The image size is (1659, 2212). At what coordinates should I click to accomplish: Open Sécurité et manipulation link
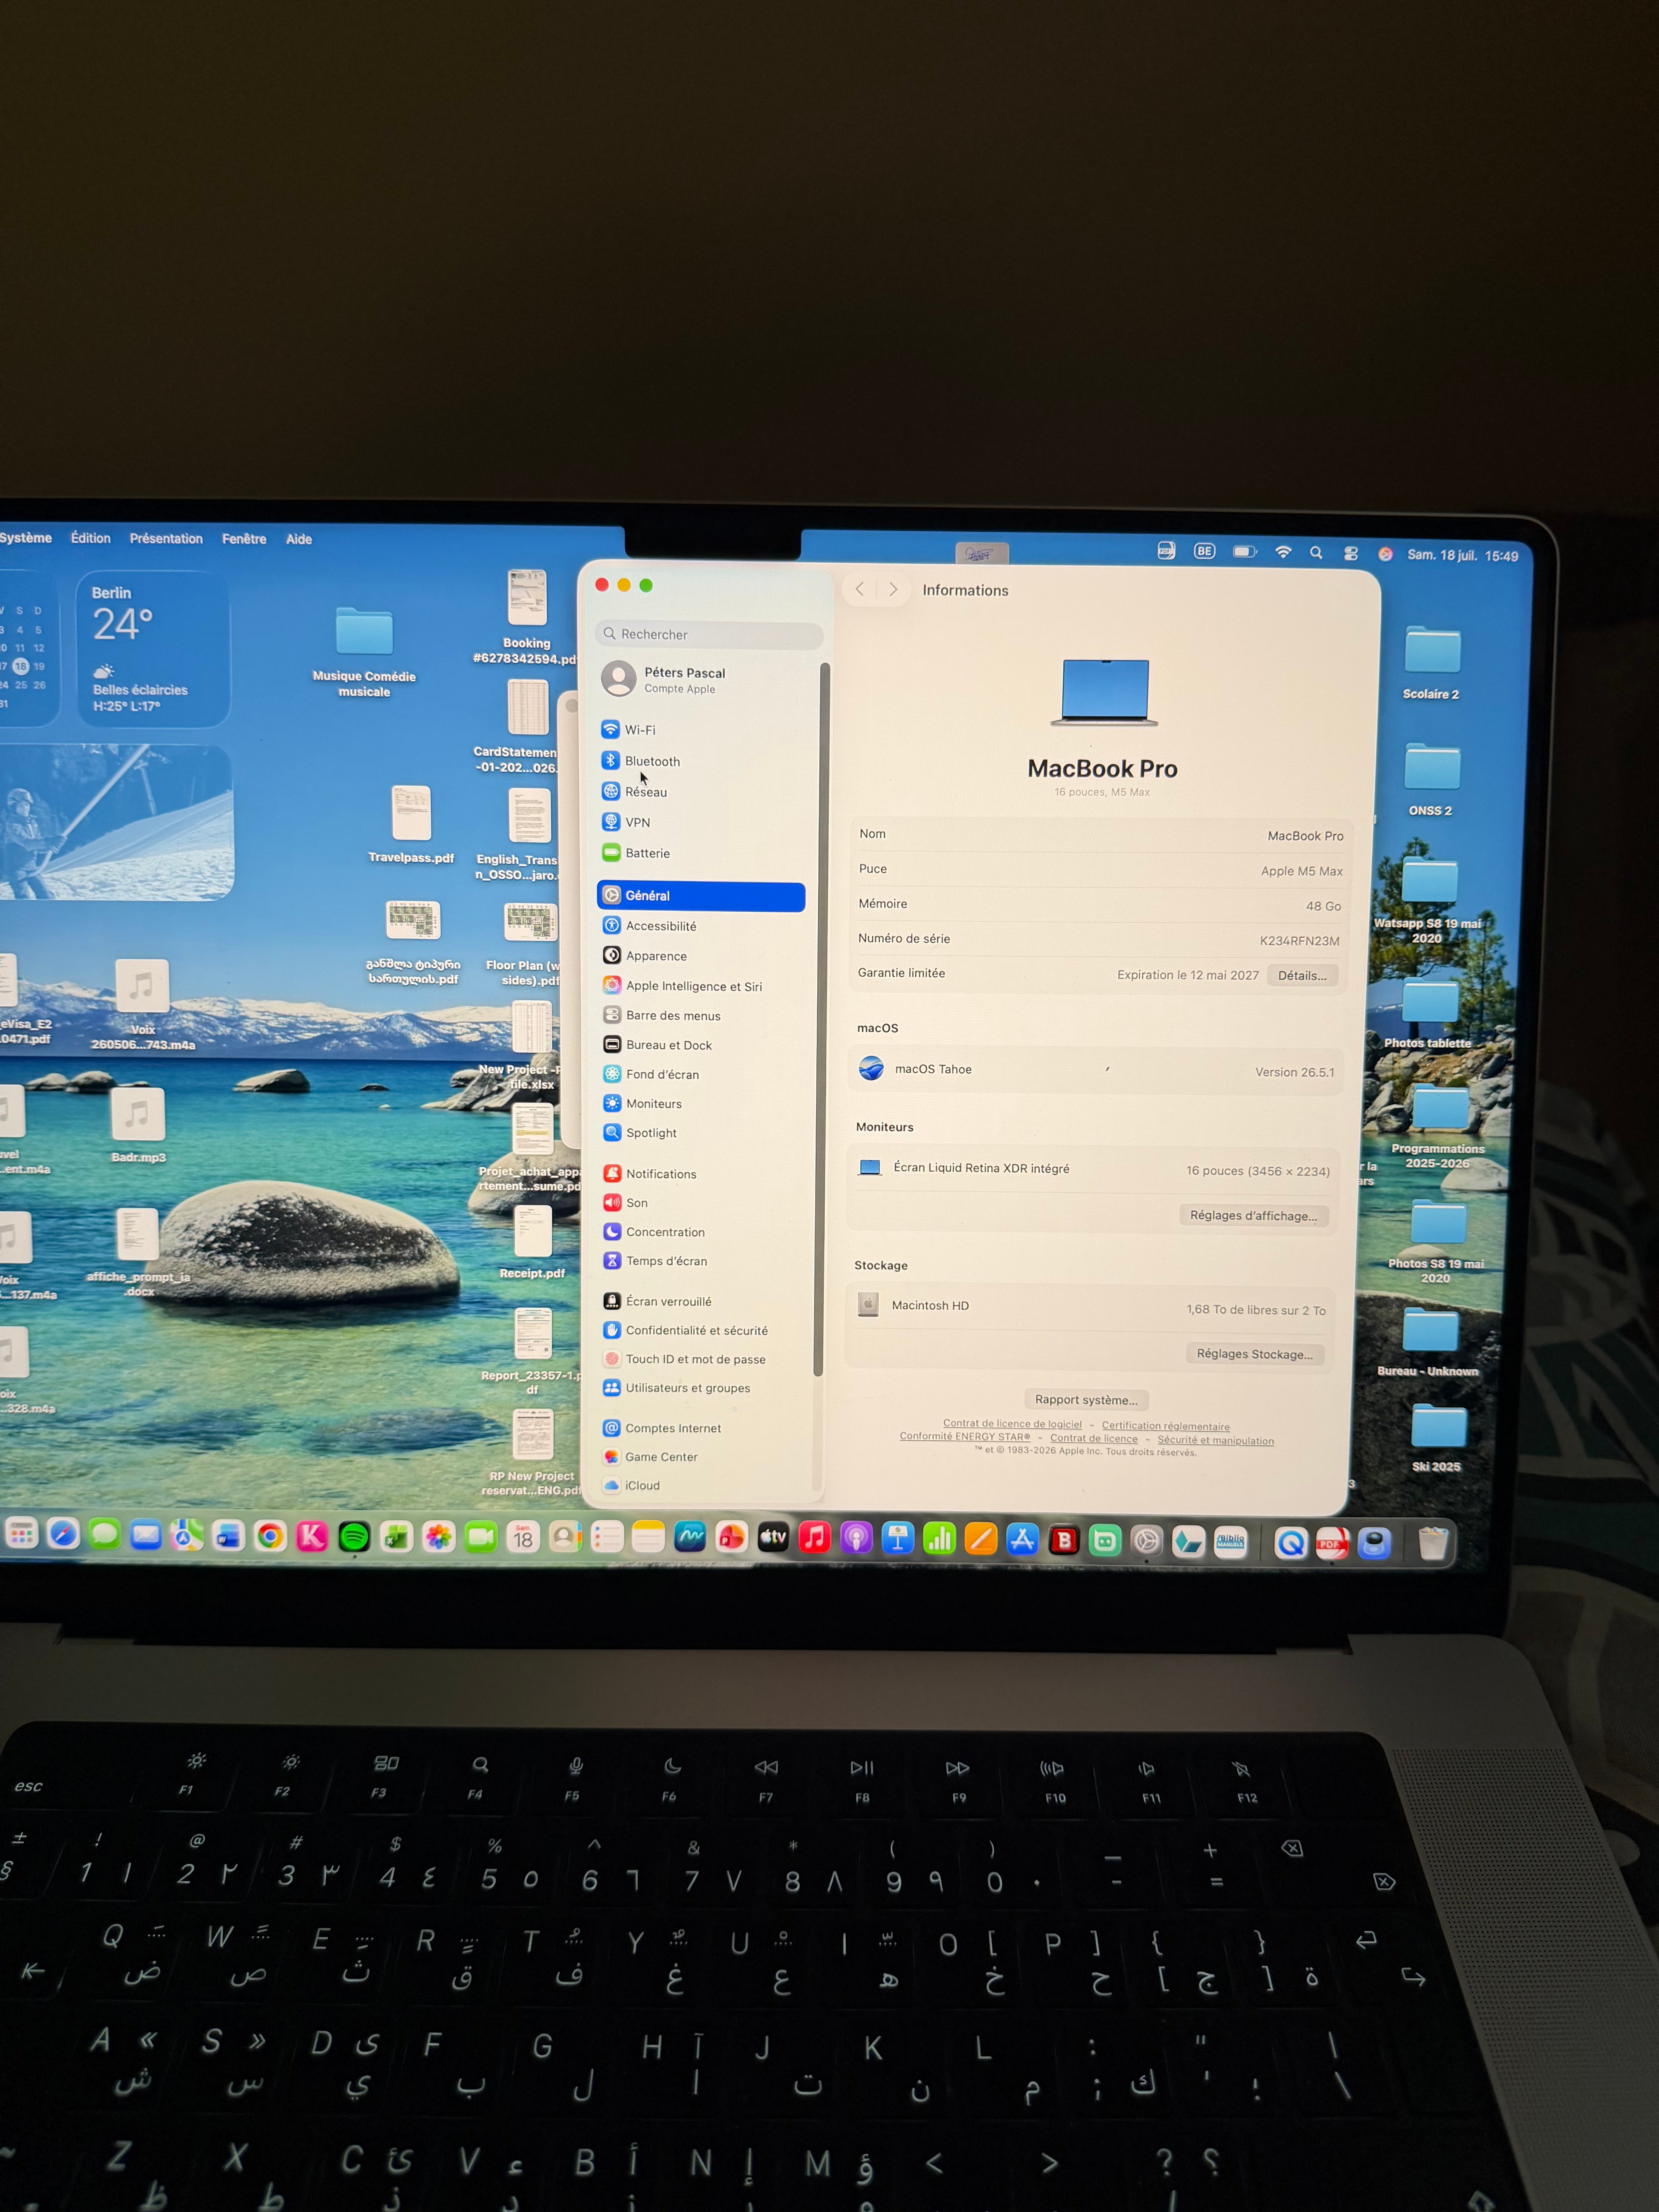tap(1216, 1441)
